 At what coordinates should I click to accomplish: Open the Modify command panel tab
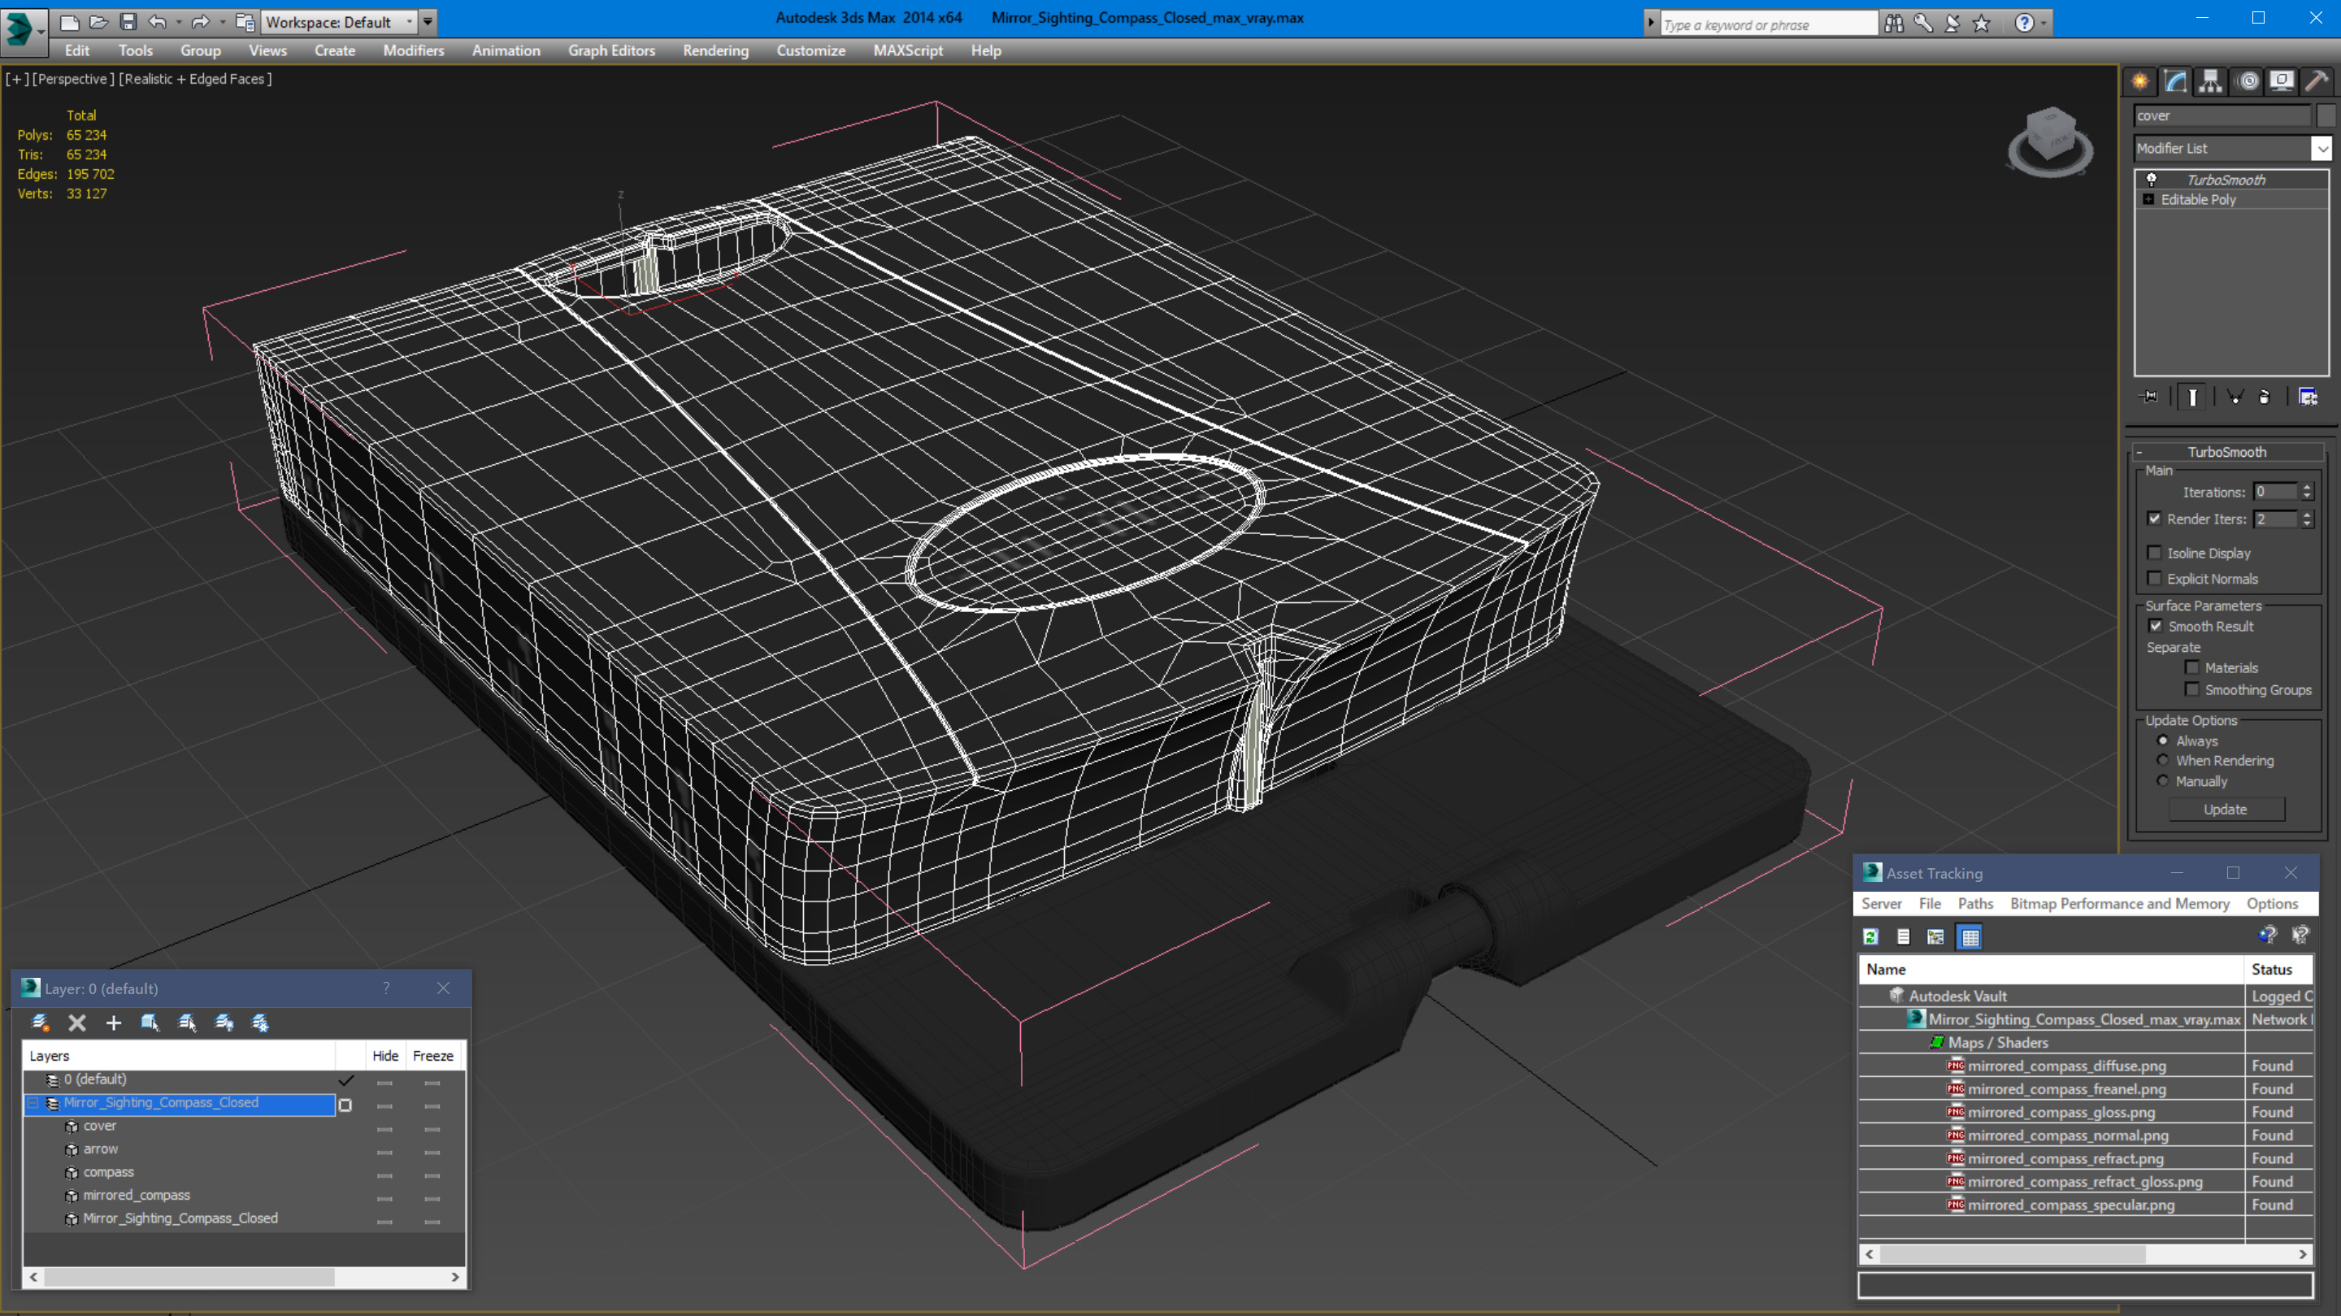pyautogui.click(x=2176, y=82)
